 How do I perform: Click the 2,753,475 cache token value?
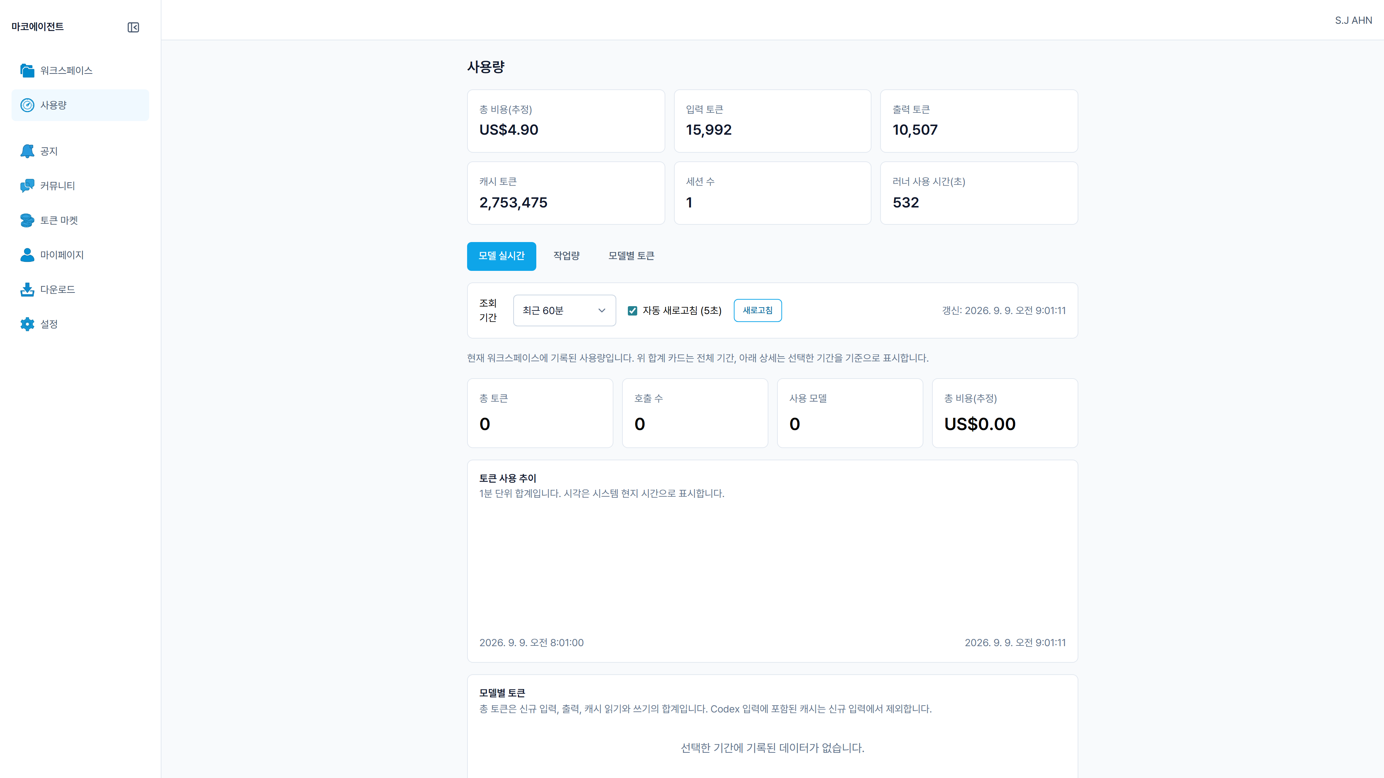[513, 203]
